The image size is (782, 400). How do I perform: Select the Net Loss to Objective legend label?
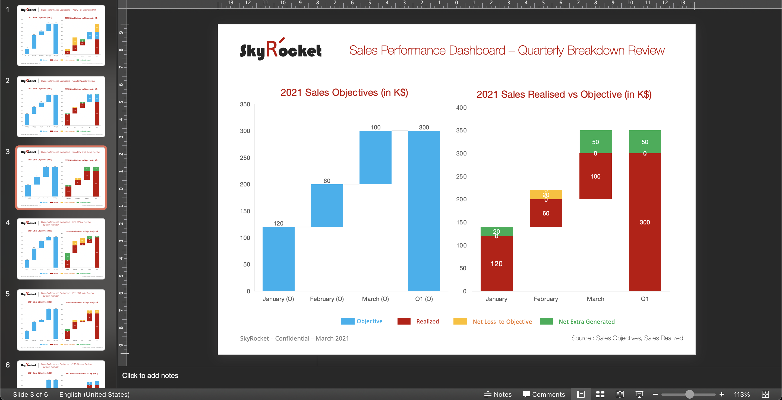(x=502, y=322)
